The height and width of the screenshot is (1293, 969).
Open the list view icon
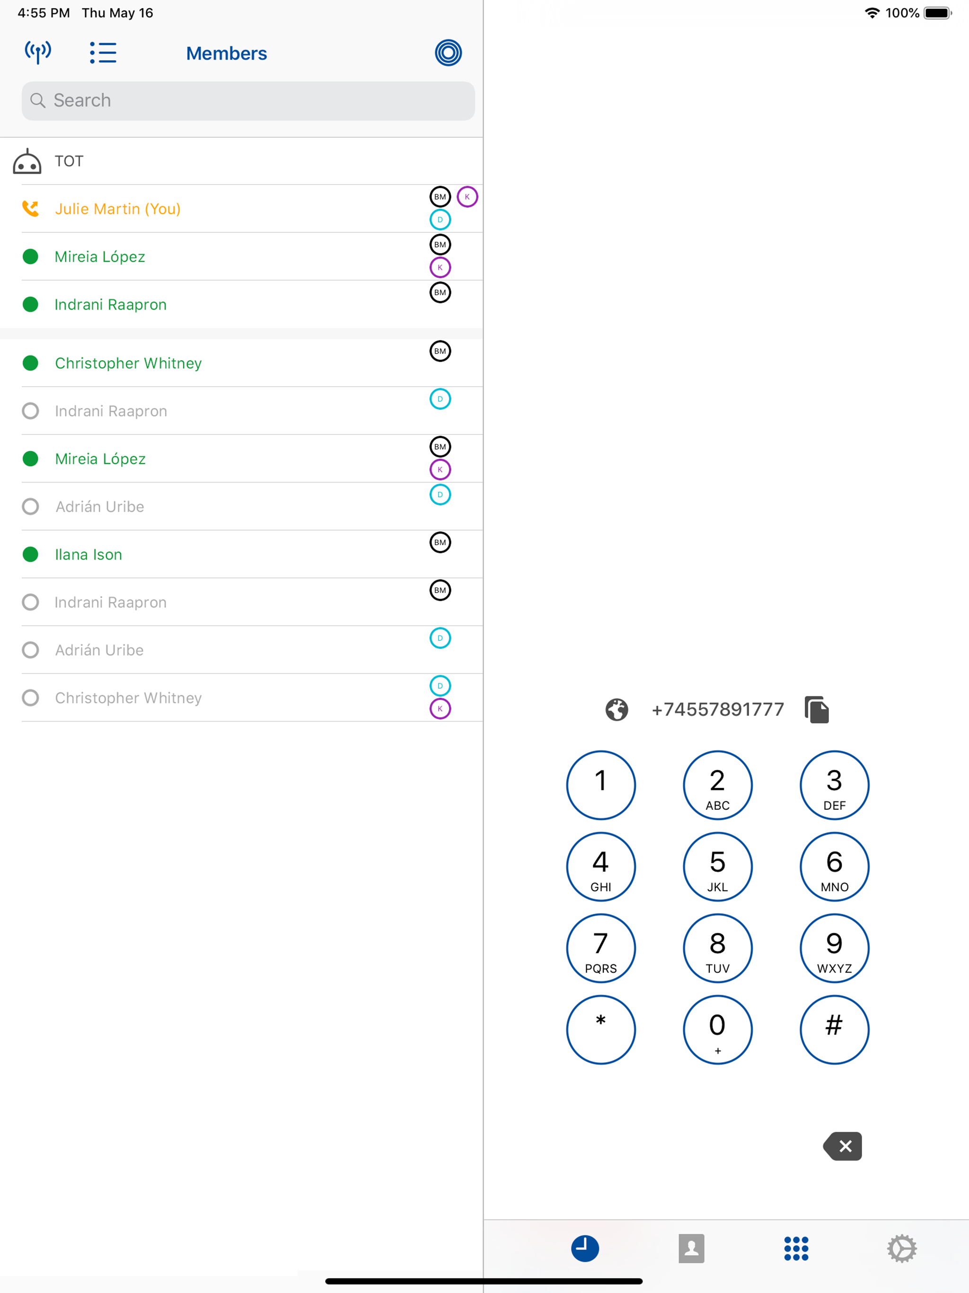[103, 53]
